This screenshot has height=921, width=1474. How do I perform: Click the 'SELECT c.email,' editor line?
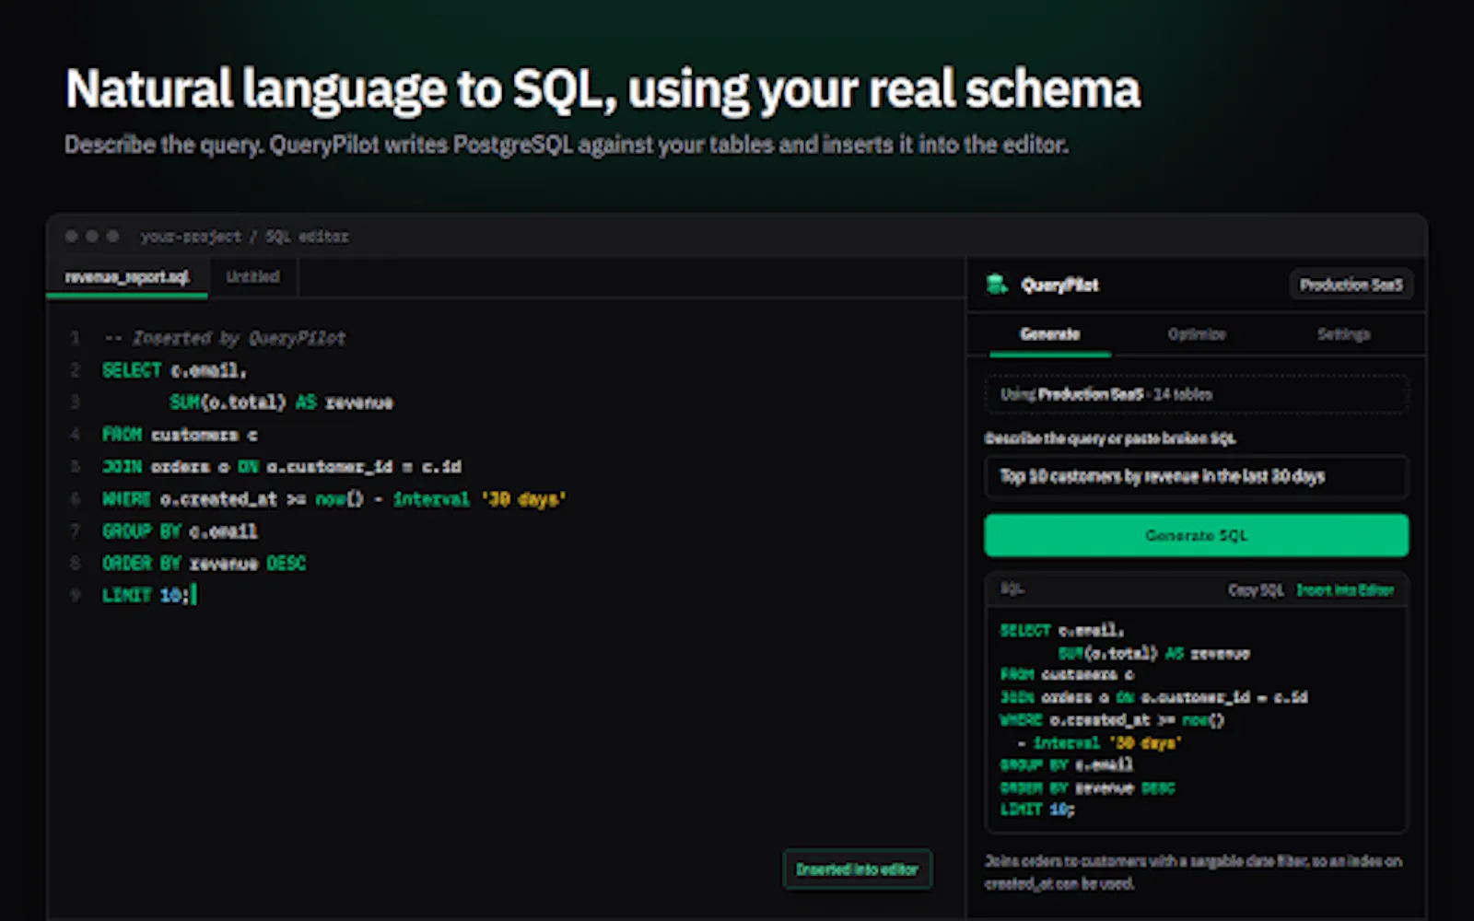click(x=174, y=370)
